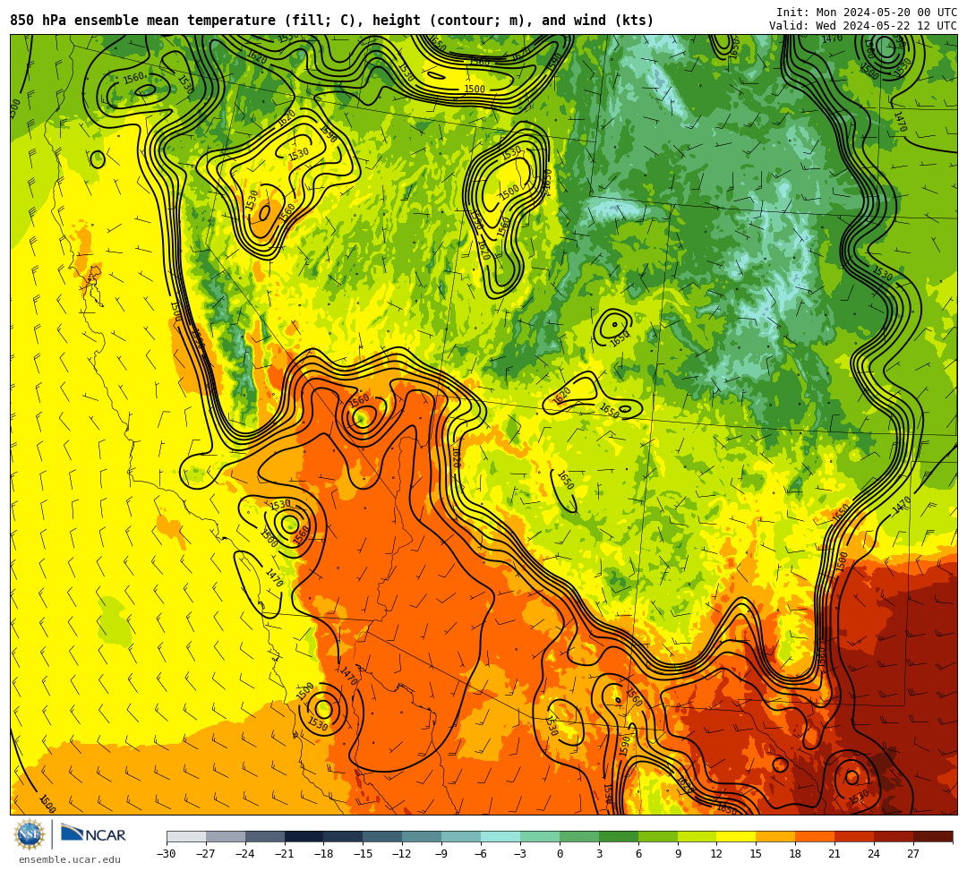
Task: Click the −27 colorbar tick label
Action: pyautogui.click(x=206, y=854)
